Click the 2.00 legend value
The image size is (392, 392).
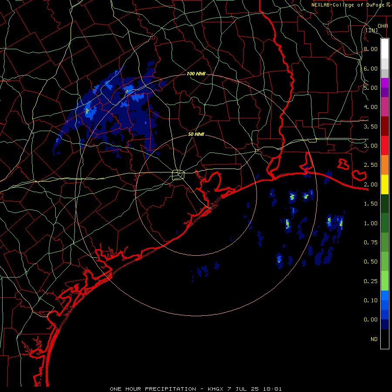[371, 185]
